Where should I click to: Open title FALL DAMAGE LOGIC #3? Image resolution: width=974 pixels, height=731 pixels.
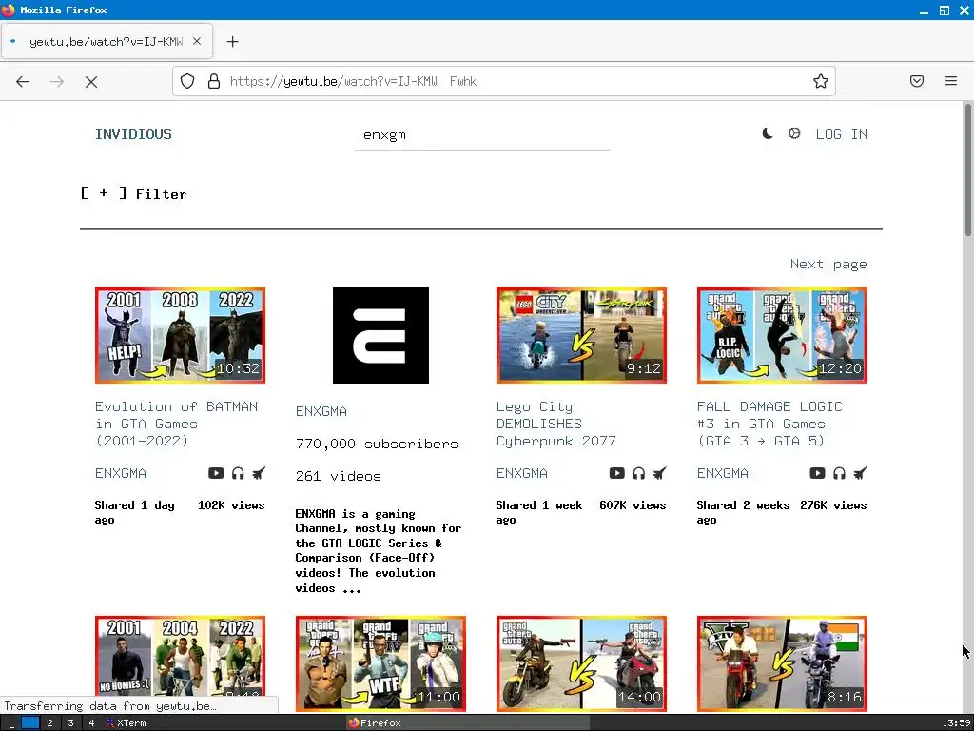769,424
